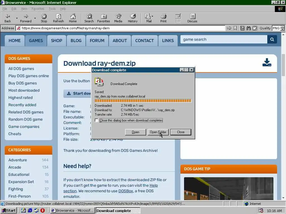Viewport: 286px width, 214px height.
Task: Click the notepad quick launch icon
Action: [x=23, y=210]
